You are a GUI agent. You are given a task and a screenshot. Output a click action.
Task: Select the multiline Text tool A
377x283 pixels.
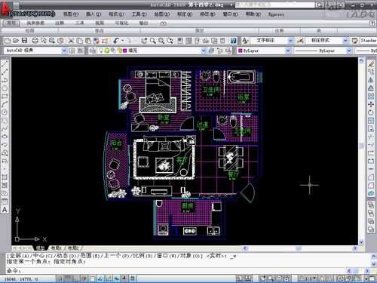click(x=5, y=210)
